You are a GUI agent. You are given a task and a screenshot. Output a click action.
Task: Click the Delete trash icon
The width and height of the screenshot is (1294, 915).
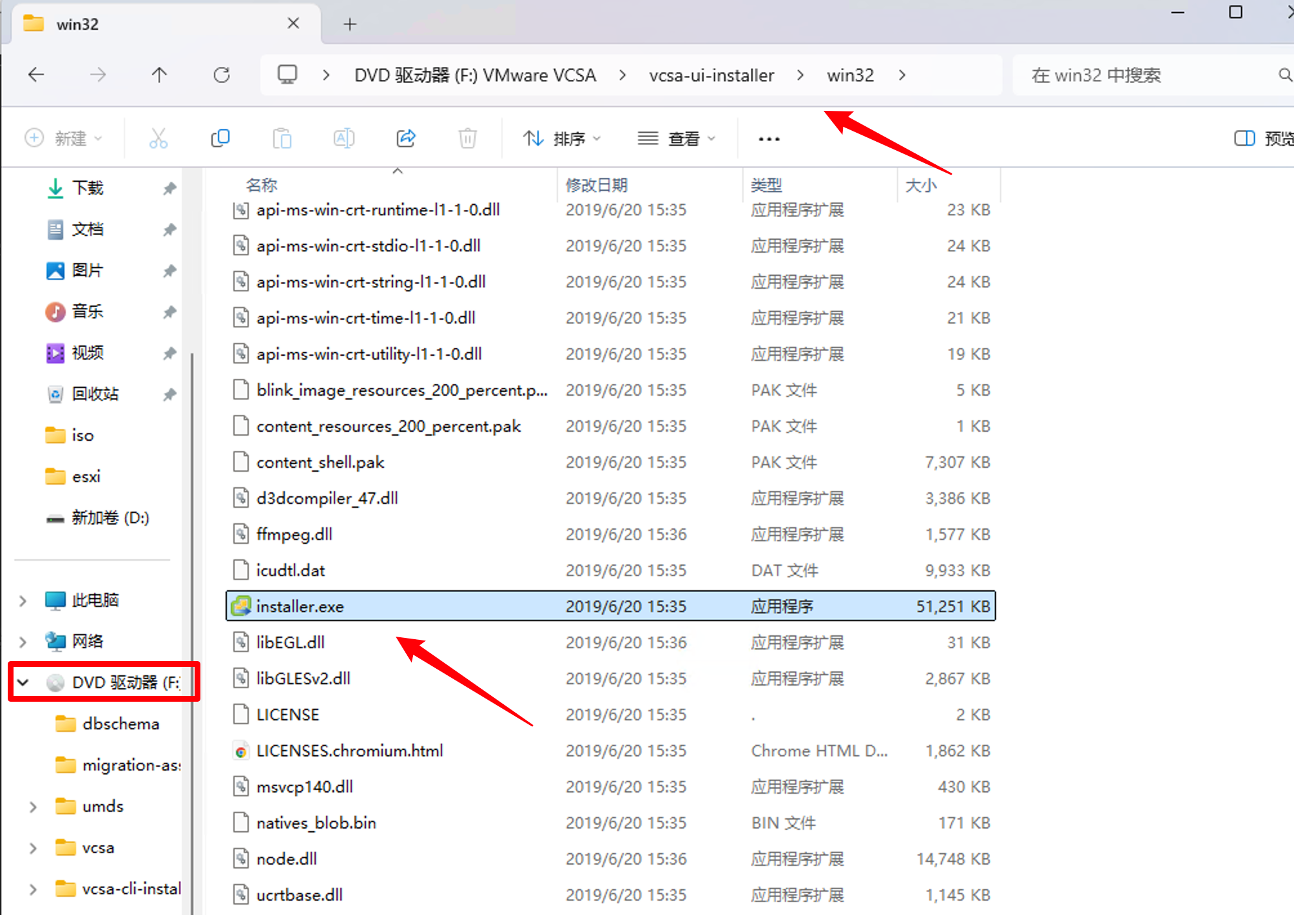[468, 138]
